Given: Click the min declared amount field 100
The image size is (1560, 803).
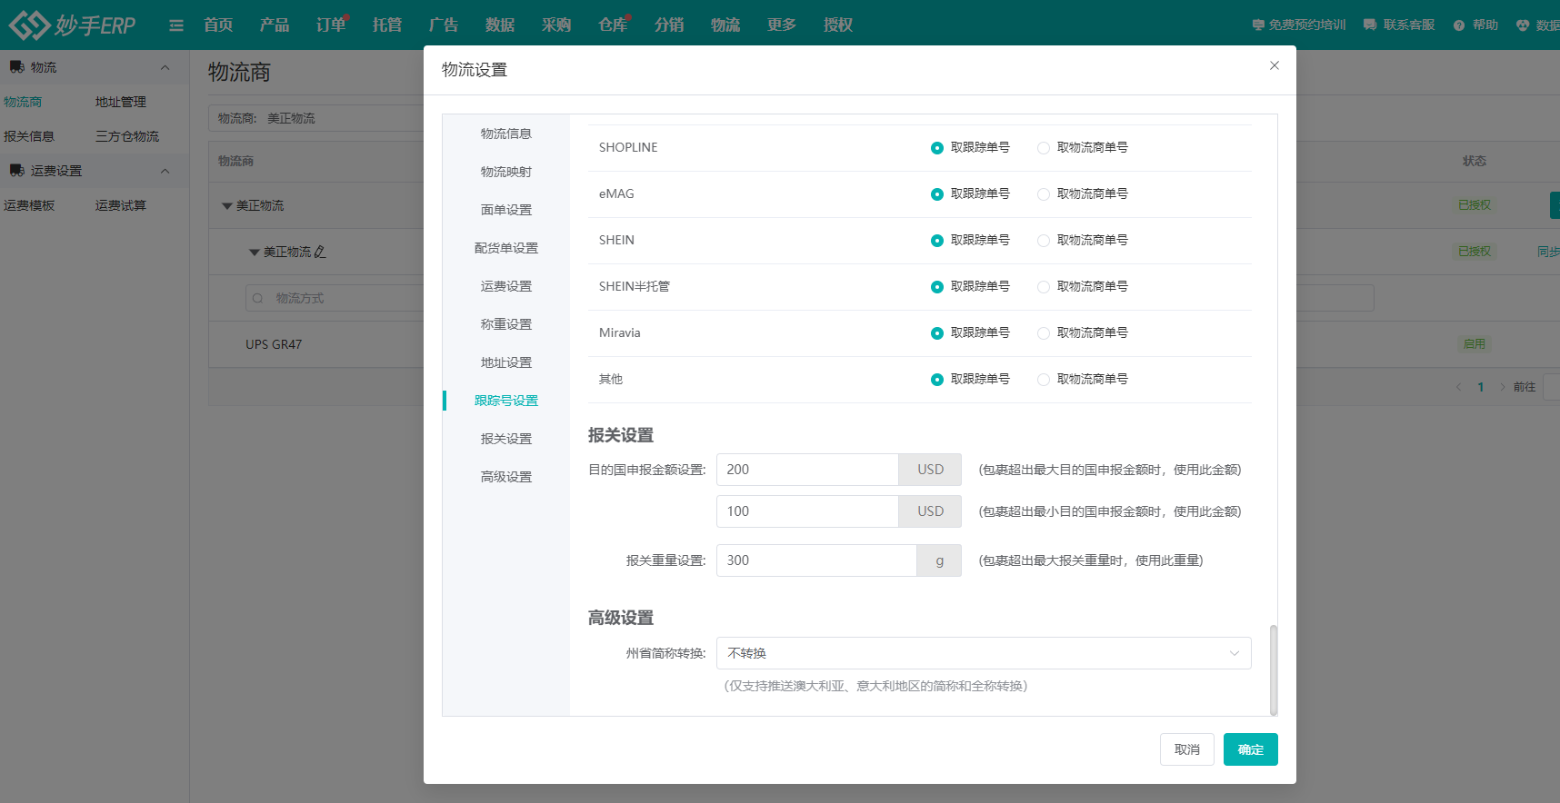Looking at the screenshot, I should tap(807, 511).
